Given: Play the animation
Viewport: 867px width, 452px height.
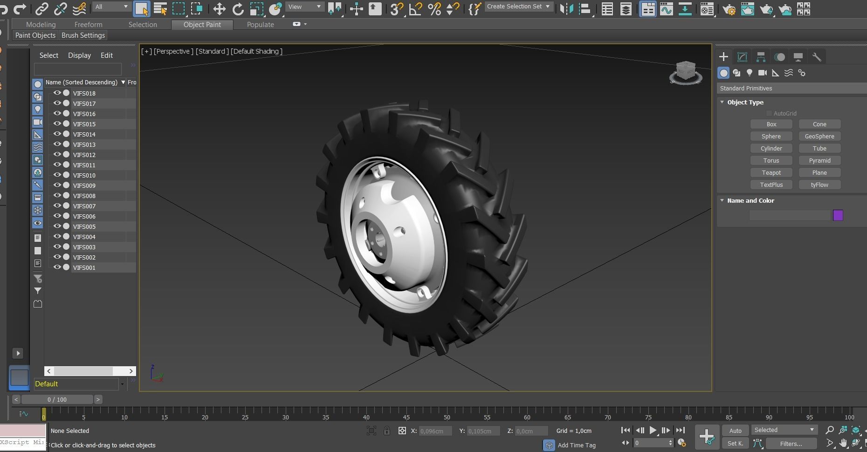Looking at the screenshot, I should (653, 430).
